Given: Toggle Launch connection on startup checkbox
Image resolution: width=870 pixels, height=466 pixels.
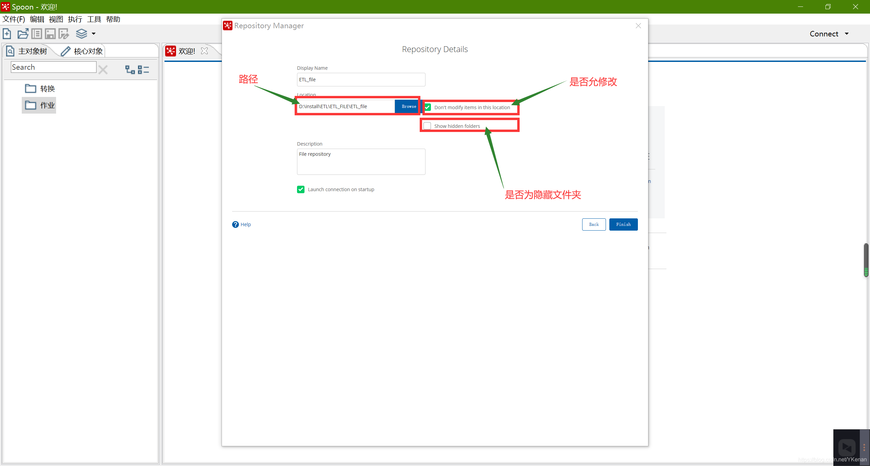Looking at the screenshot, I should (x=300, y=189).
